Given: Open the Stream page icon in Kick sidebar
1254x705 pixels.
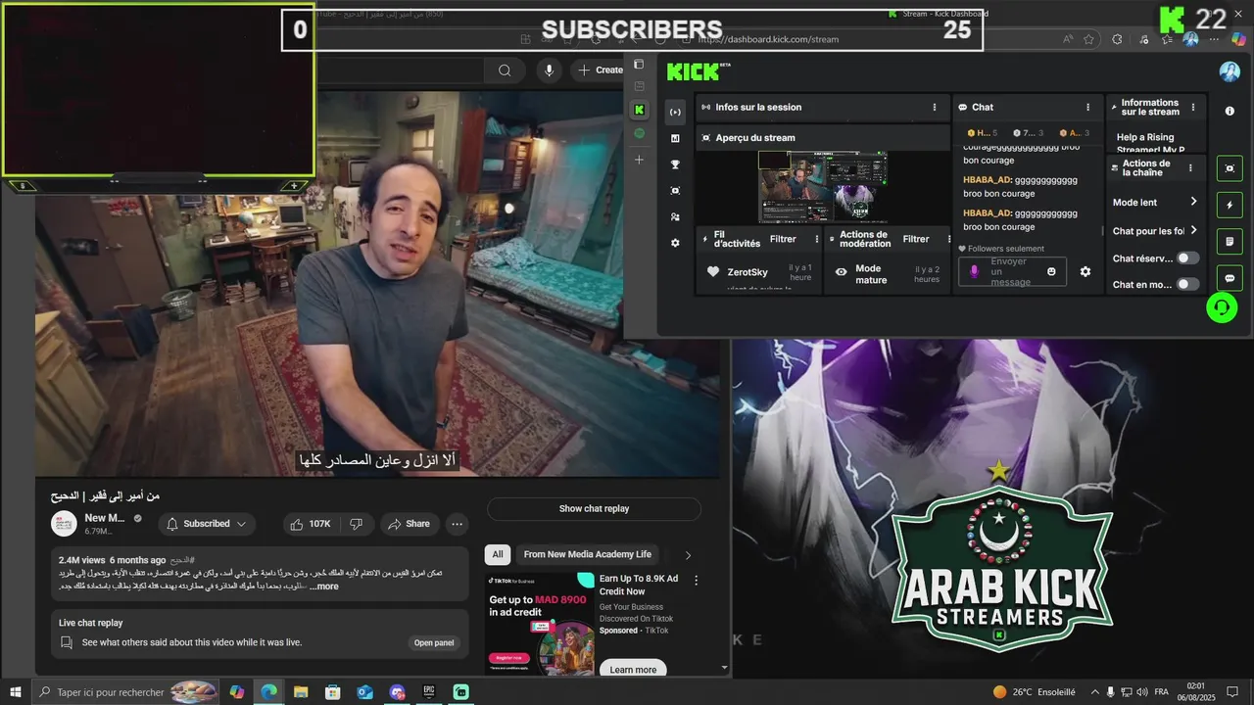Looking at the screenshot, I should (x=675, y=112).
